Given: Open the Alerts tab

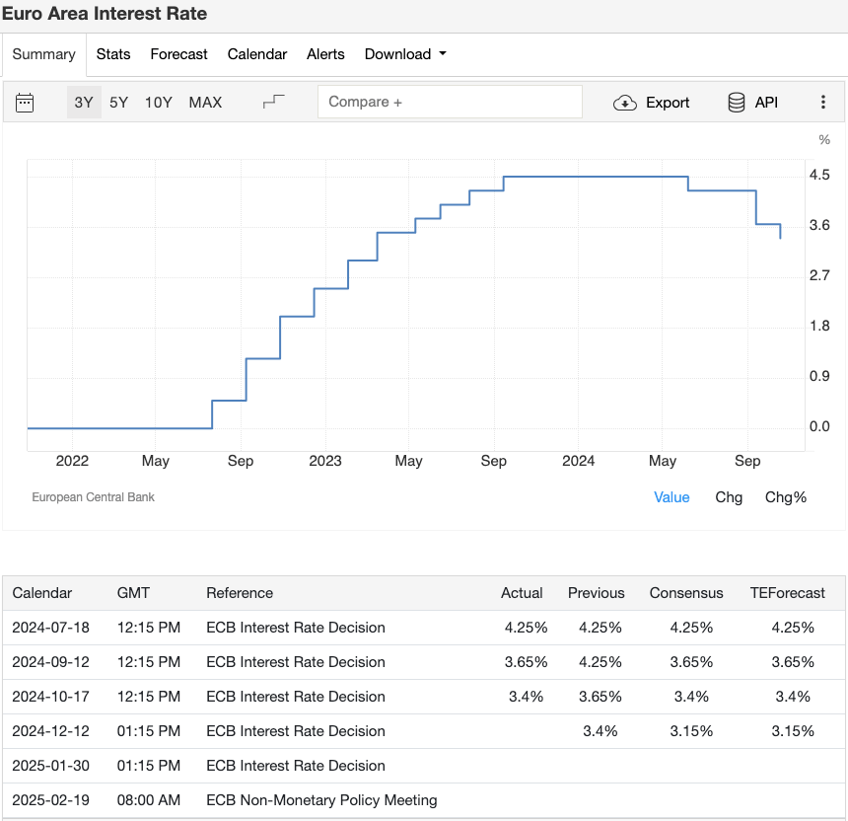Looking at the screenshot, I should coord(325,54).
